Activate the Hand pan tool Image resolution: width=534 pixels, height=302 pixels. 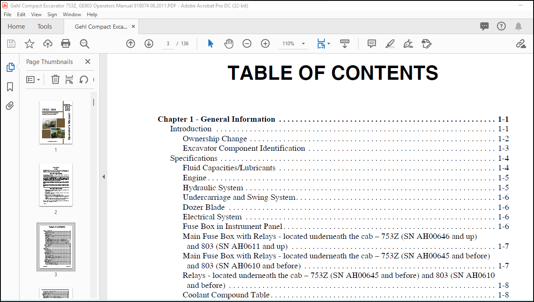[229, 44]
